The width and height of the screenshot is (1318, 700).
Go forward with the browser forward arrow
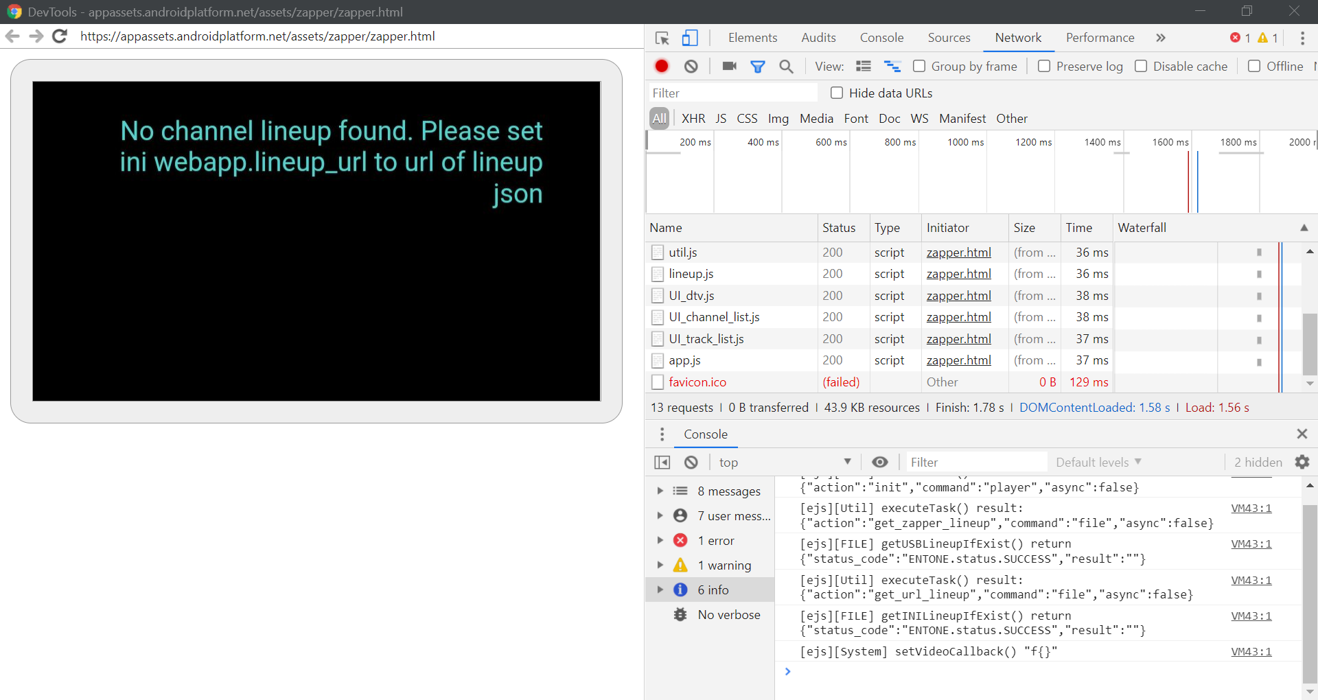(36, 36)
